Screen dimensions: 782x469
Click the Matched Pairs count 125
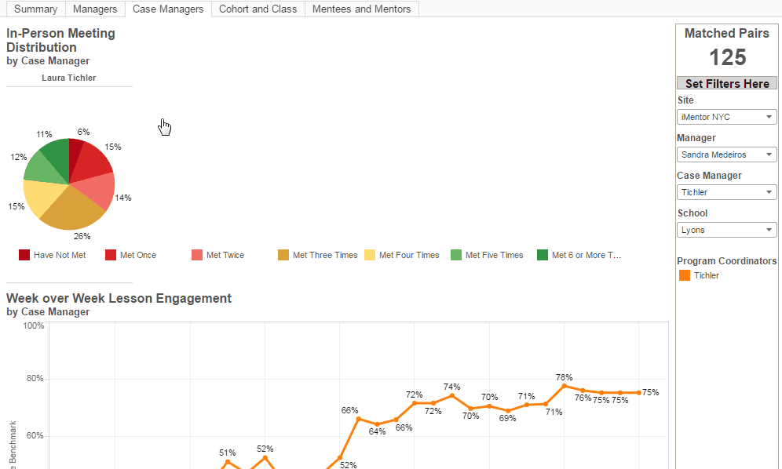coord(728,57)
